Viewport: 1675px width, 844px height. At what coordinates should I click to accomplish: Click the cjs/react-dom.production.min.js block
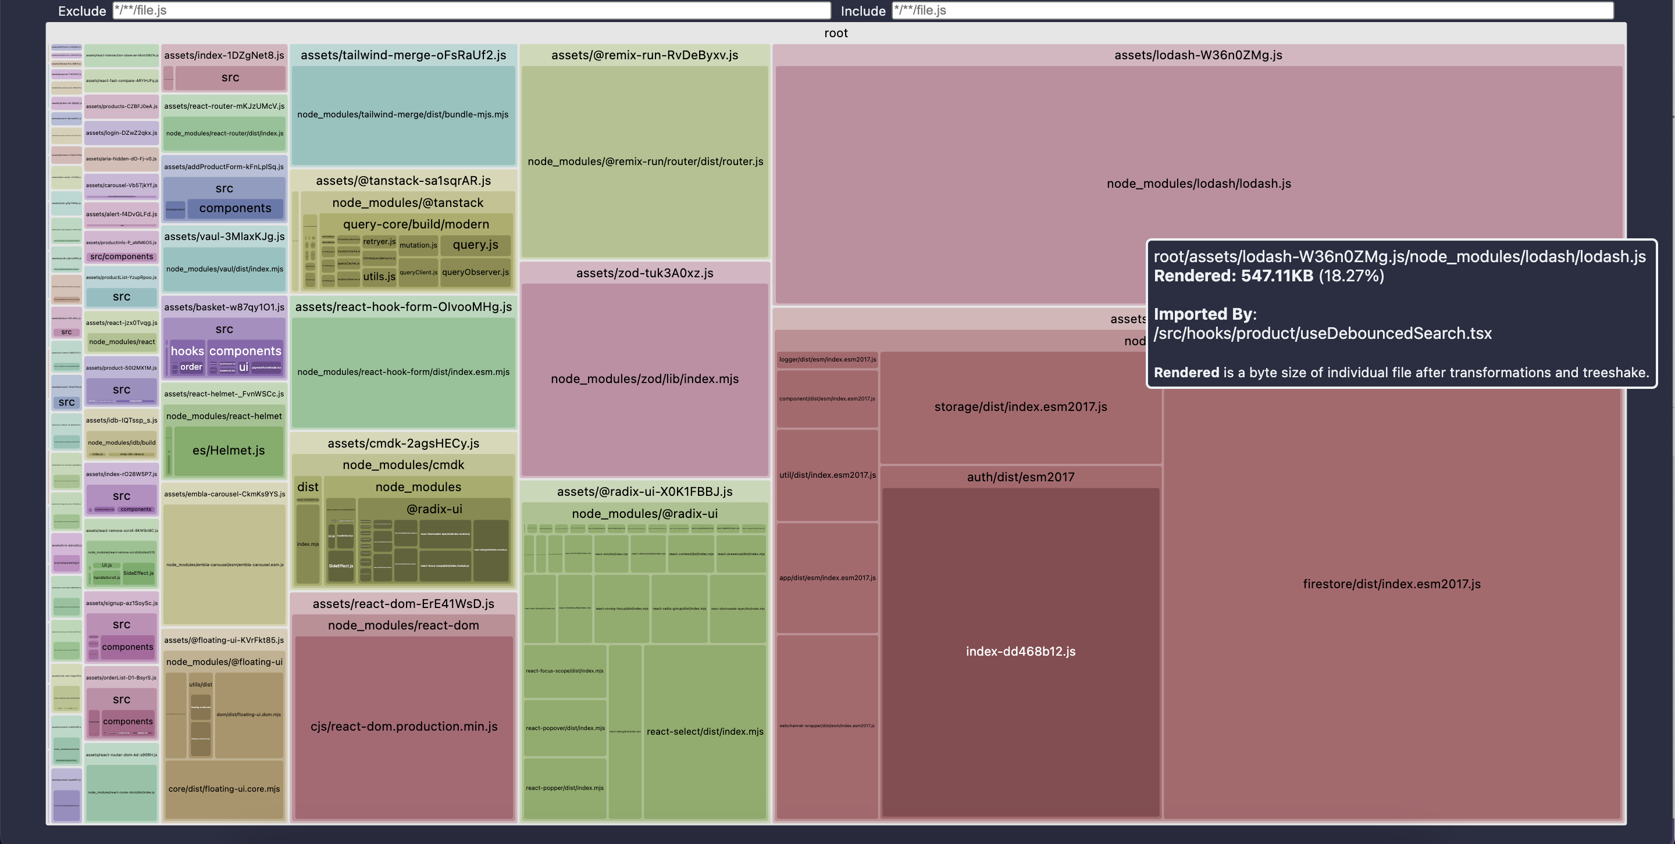[404, 727]
